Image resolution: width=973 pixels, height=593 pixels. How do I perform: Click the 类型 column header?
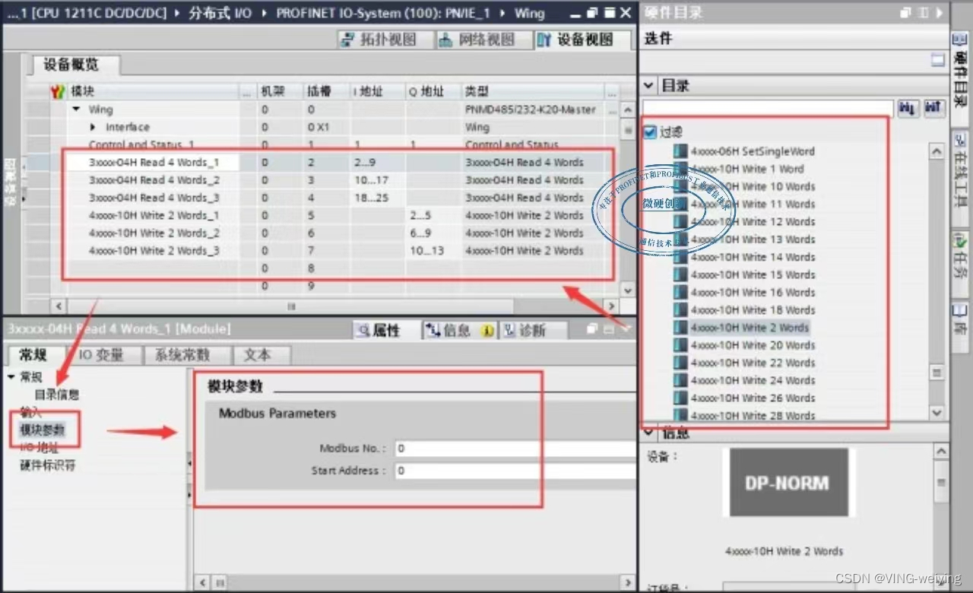(x=534, y=91)
